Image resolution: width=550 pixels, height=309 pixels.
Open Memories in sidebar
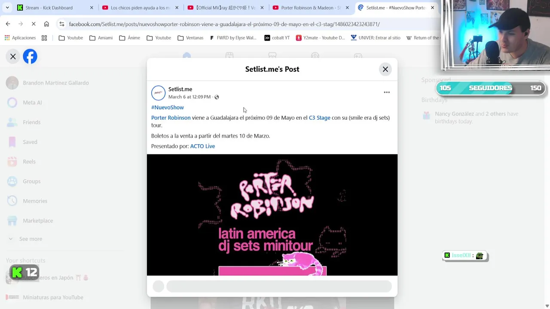coord(35,201)
